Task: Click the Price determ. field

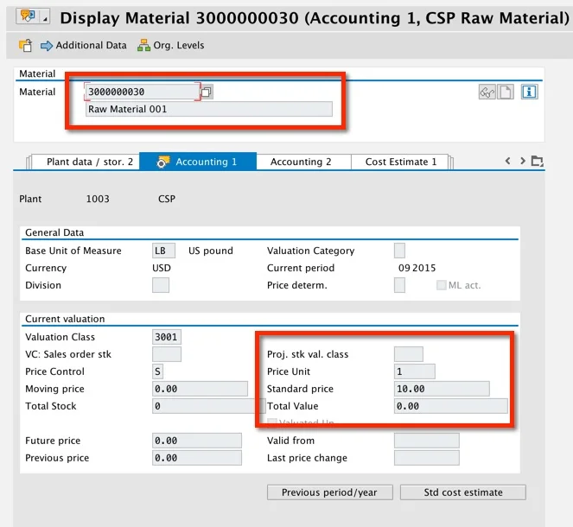Action: click(x=399, y=285)
